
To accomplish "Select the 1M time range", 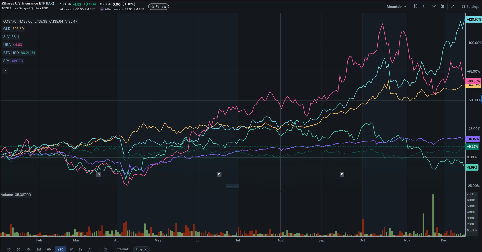I will click(28, 249).
